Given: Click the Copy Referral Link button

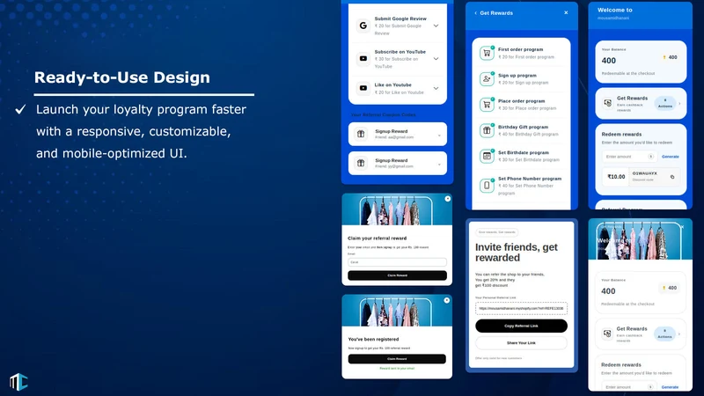Looking at the screenshot, I should (521, 326).
